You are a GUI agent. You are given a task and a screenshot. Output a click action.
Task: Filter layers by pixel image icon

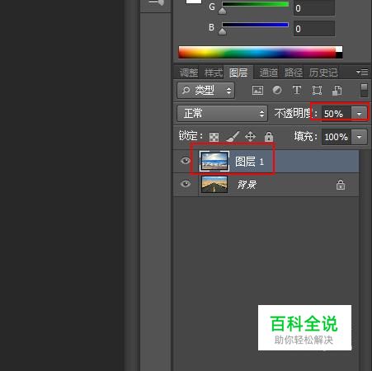[x=257, y=90]
